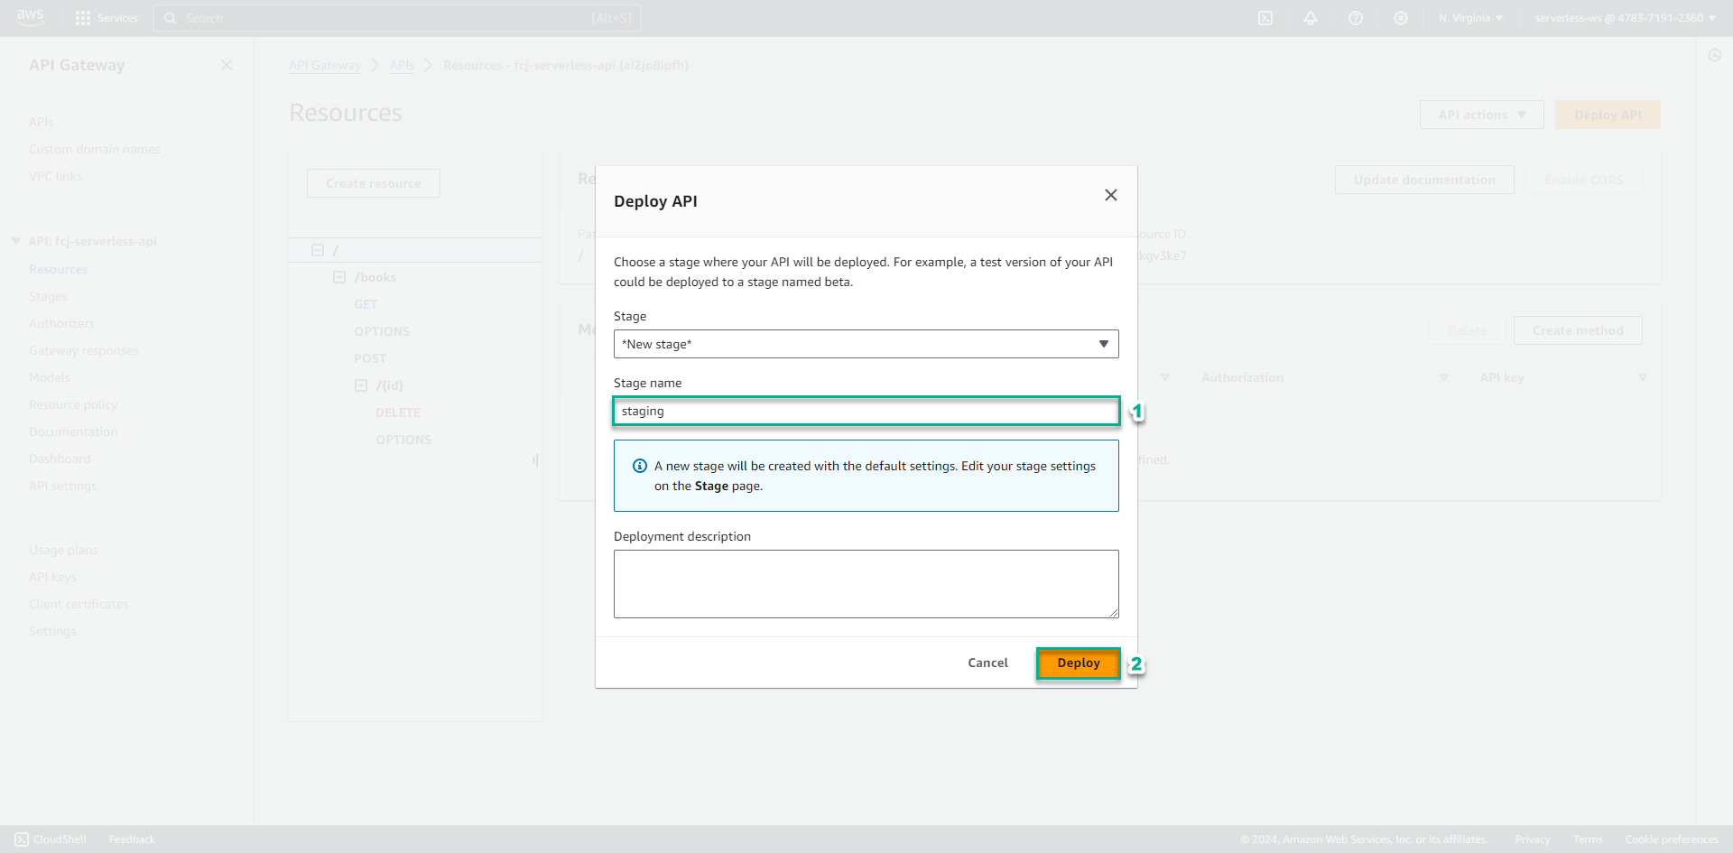Click Cancel in the Deploy API dialog
The height and width of the screenshot is (853, 1733).
coord(987,663)
